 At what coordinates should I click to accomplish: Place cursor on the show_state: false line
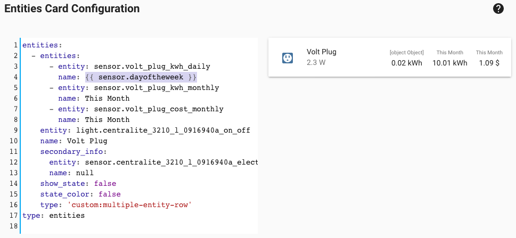point(78,184)
